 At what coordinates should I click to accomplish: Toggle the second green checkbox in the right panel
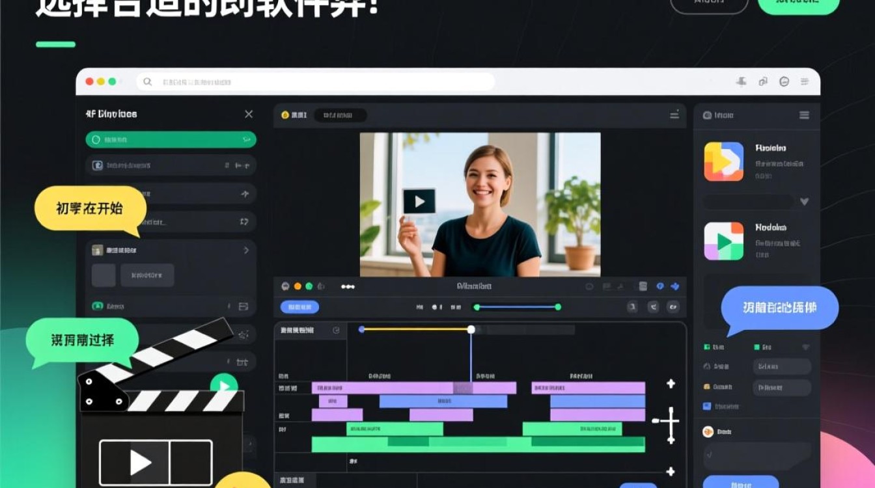click(757, 347)
